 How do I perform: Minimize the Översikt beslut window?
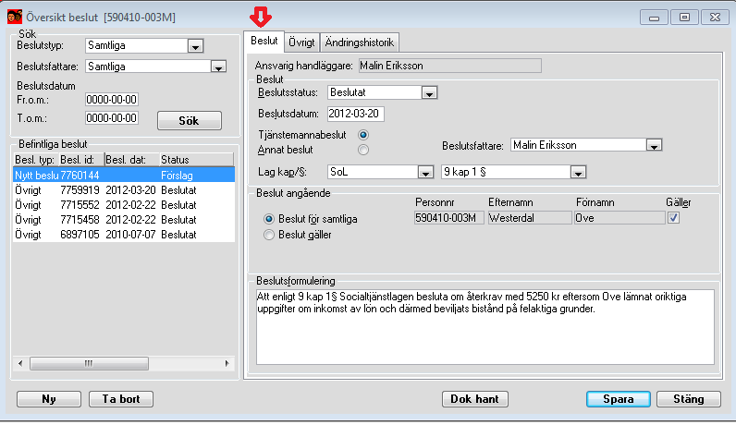pos(654,18)
